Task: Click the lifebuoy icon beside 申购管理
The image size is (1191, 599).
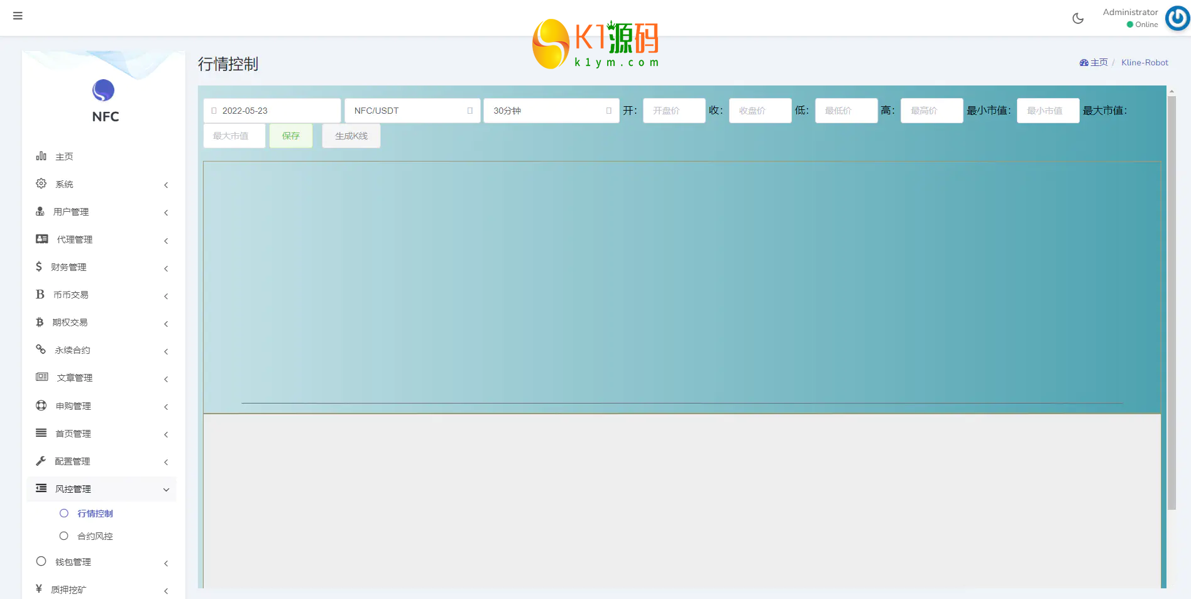Action: (x=41, y=405)
